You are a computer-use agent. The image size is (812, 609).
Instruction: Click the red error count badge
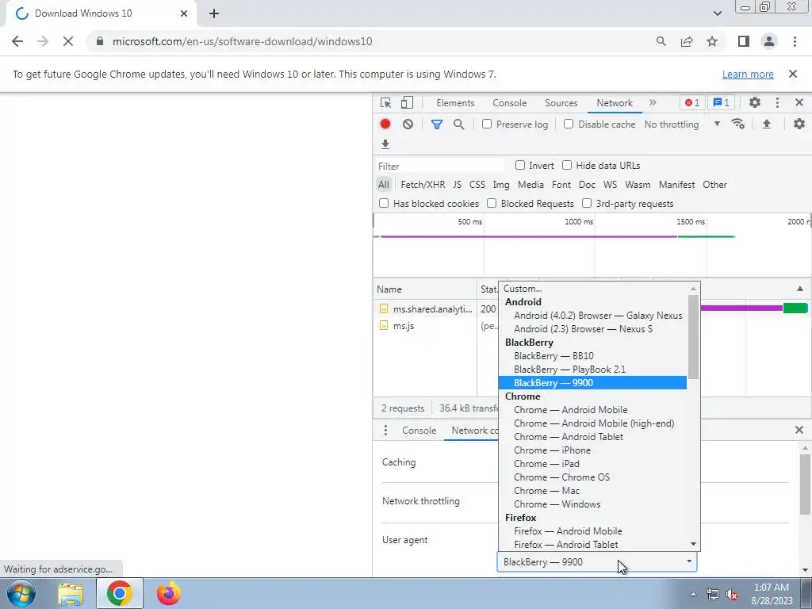pos(692,102)
